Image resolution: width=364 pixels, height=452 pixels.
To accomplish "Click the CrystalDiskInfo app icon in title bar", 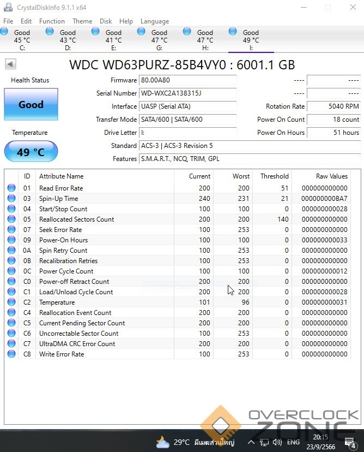I will [x=8, y=7].
